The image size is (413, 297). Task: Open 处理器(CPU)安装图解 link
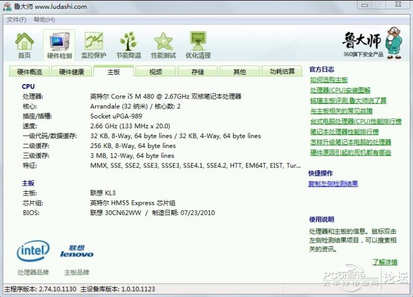(x=340, y=90)
